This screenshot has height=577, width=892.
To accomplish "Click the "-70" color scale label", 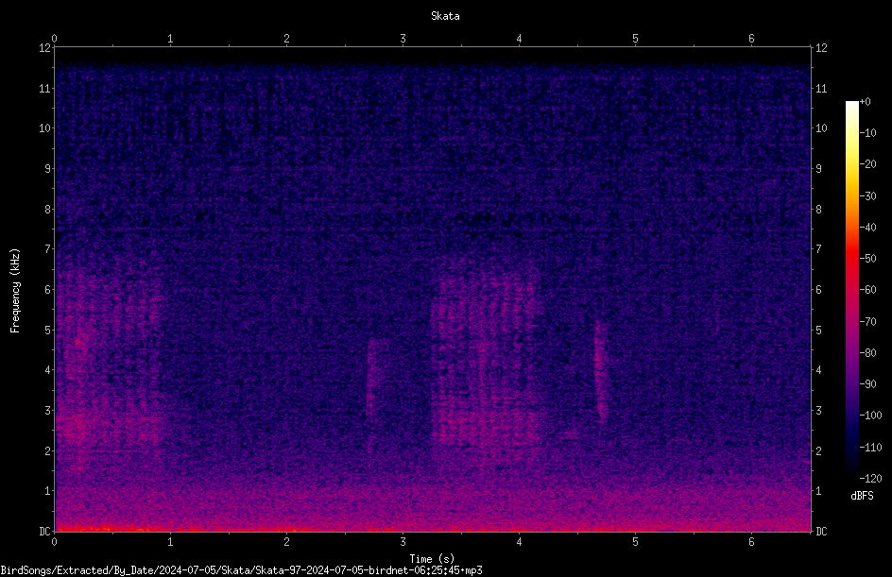I will click(x=867, y=322).
